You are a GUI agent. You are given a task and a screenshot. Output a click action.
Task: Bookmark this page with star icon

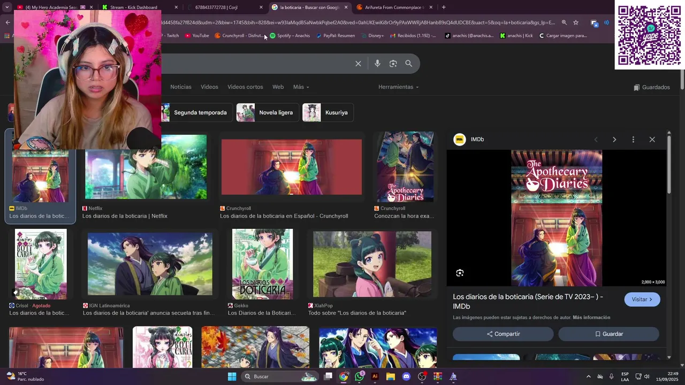click(576, 22)
